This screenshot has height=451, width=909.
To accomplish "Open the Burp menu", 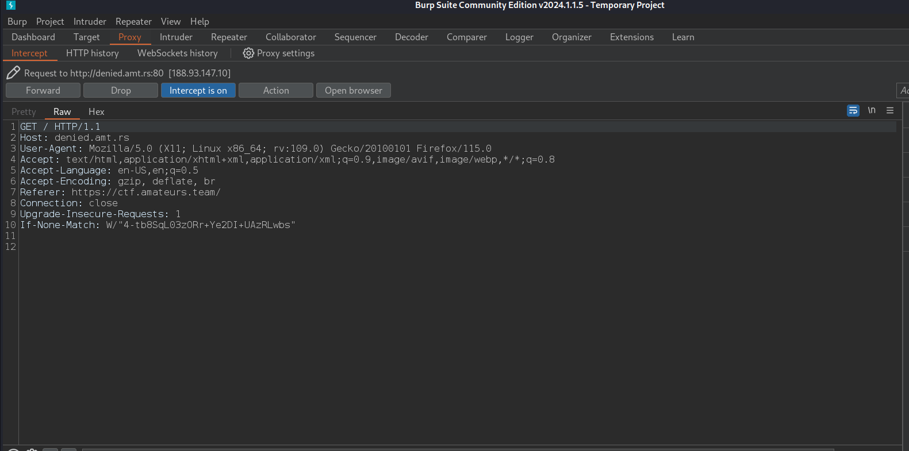I will [17, 21].
